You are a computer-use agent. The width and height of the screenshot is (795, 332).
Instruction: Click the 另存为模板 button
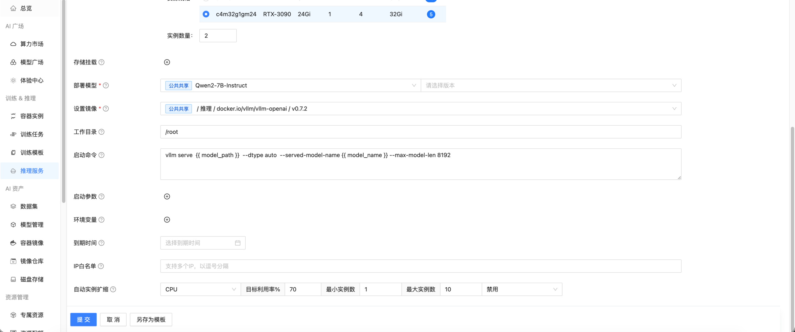pos(151,320)
